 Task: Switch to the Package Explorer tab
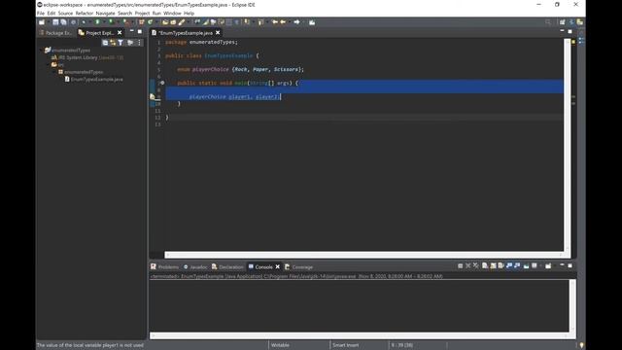coord(55,33)
